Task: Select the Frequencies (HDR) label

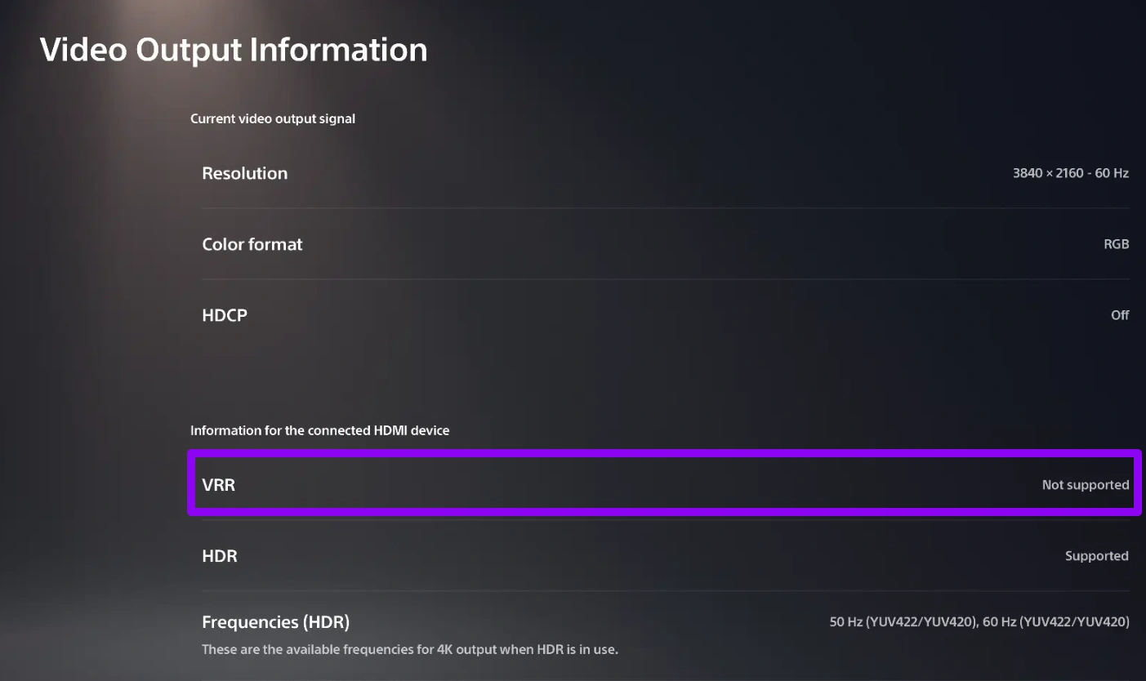Action: pyautogui.click(x=275, y=622)
